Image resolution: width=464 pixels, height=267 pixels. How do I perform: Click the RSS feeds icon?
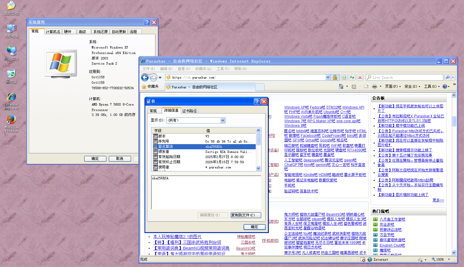[x=354, y=87]
